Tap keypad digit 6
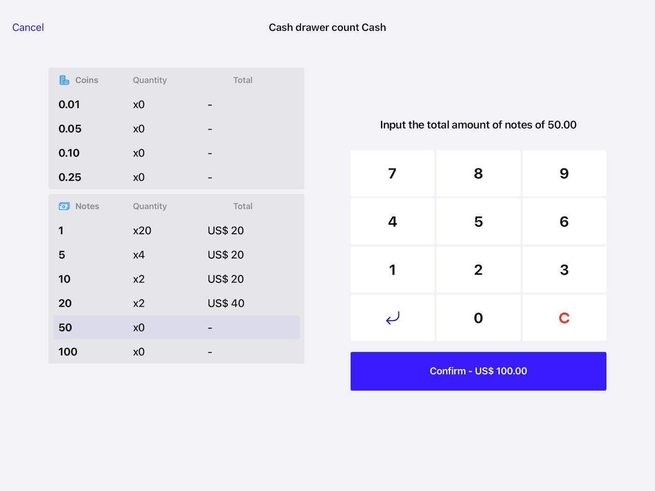This screenshot has width=655, height=491. pyautogui.click(x=564, y=222)
